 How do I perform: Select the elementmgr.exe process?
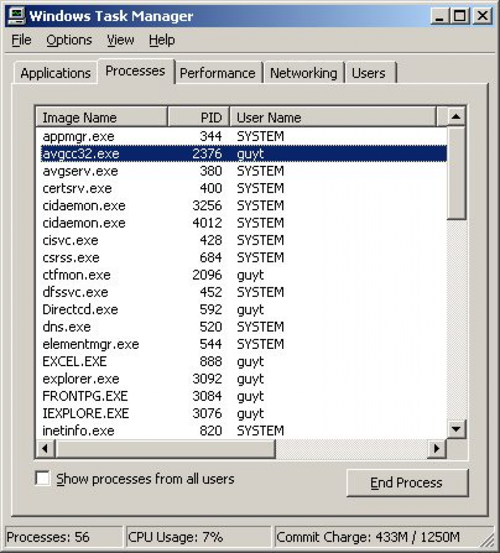242,344
